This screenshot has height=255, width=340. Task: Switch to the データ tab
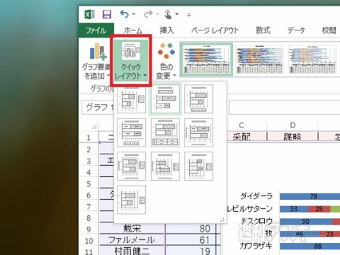296,30
